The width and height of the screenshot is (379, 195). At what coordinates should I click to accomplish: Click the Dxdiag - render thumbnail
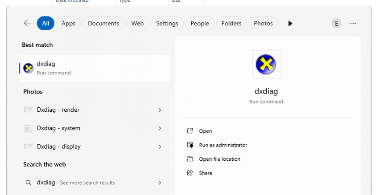point(28,110)
